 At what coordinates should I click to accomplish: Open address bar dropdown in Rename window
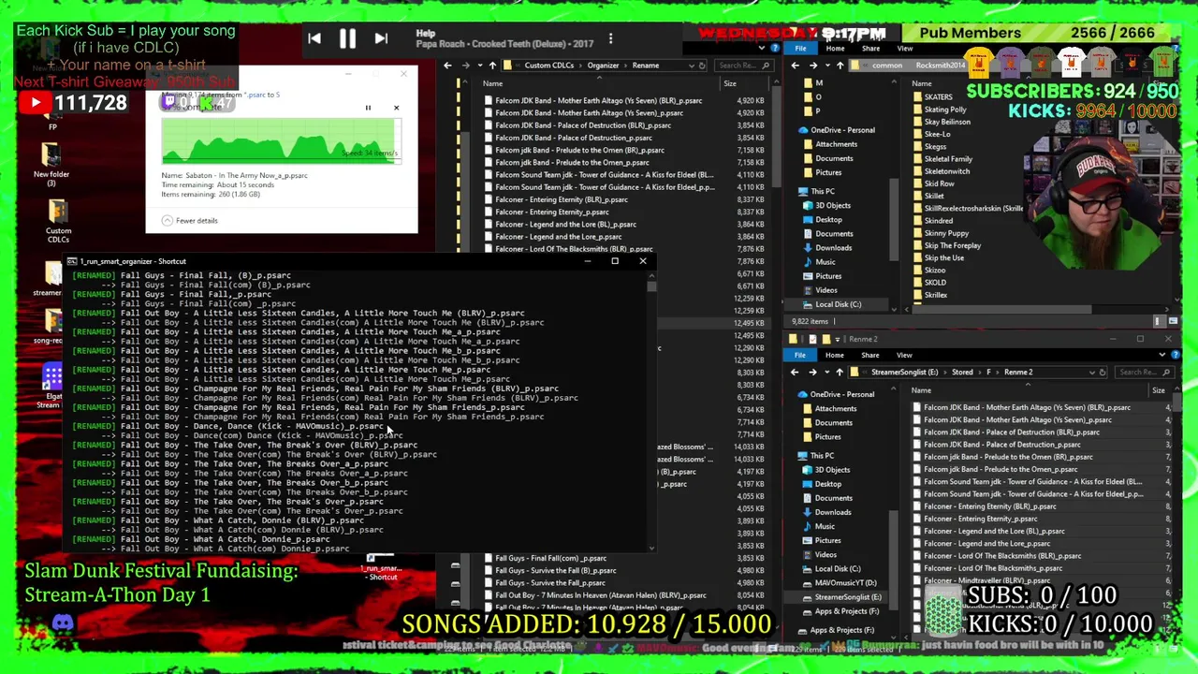coord(692,66)
